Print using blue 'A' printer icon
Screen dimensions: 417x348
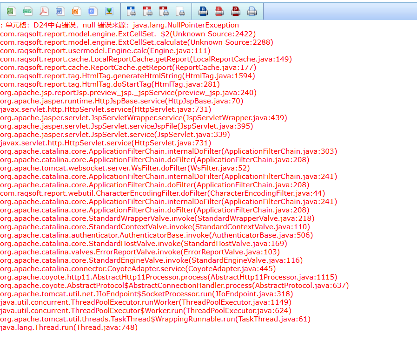203,11
